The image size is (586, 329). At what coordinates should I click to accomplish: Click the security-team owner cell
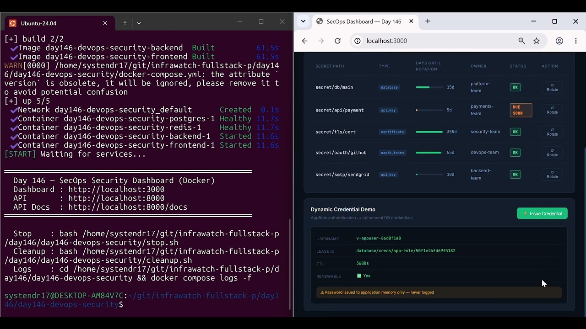[x=485, y=132]
